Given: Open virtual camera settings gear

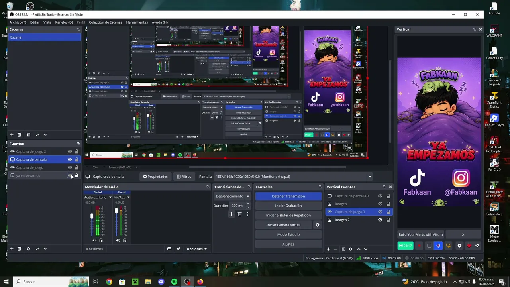Looking at the screenshot, I should coord(318,225).
